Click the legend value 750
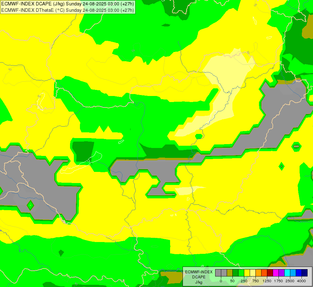This screenshot has height=287, width=313. 255,281
